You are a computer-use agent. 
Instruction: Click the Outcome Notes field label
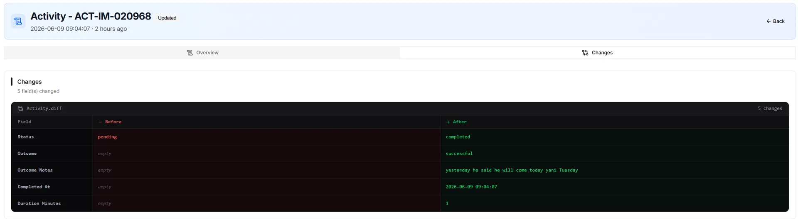(35, 170)
